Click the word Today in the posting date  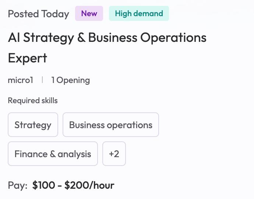55,14
